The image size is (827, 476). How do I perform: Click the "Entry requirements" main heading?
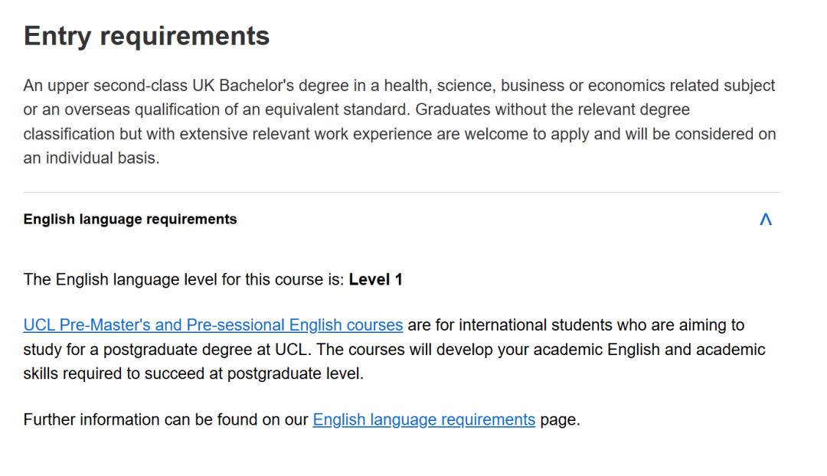coord(146,36)
